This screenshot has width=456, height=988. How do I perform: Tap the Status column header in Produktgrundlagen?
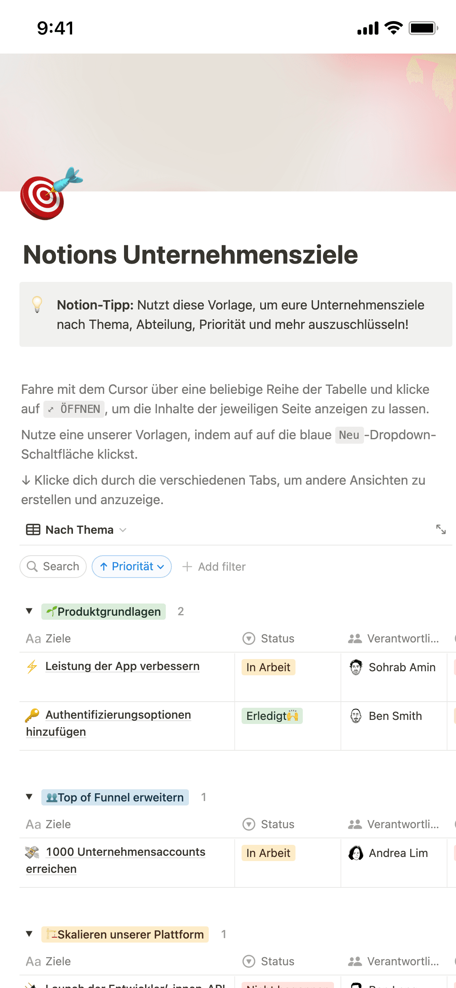pyautogui.click(x=277, y=639)
